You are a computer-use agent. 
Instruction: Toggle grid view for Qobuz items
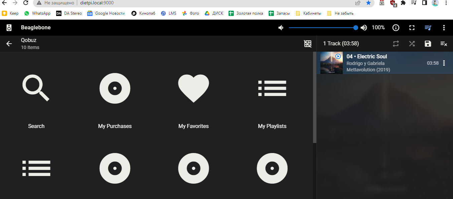tap(308, 44)
